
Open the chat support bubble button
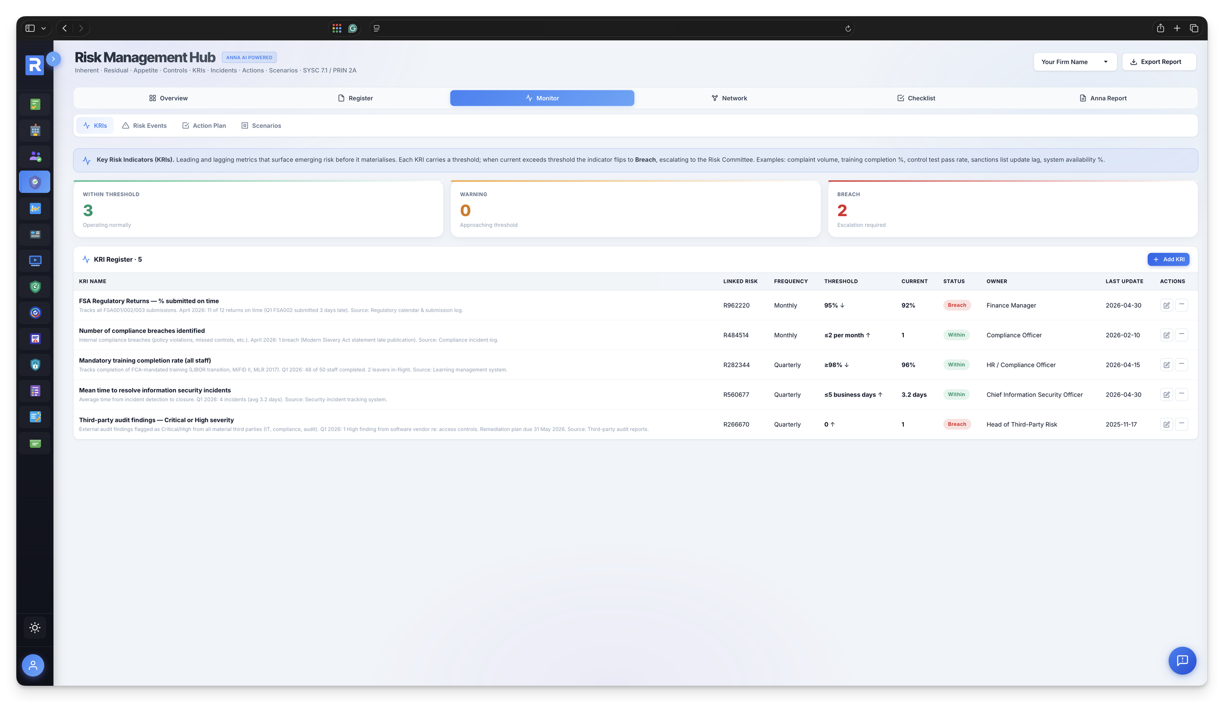1182,660
